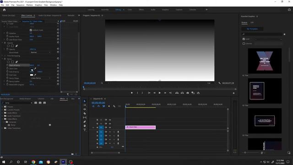Click the My Templates button
Screen dimensions: 293x165
[x=252, y=29]
